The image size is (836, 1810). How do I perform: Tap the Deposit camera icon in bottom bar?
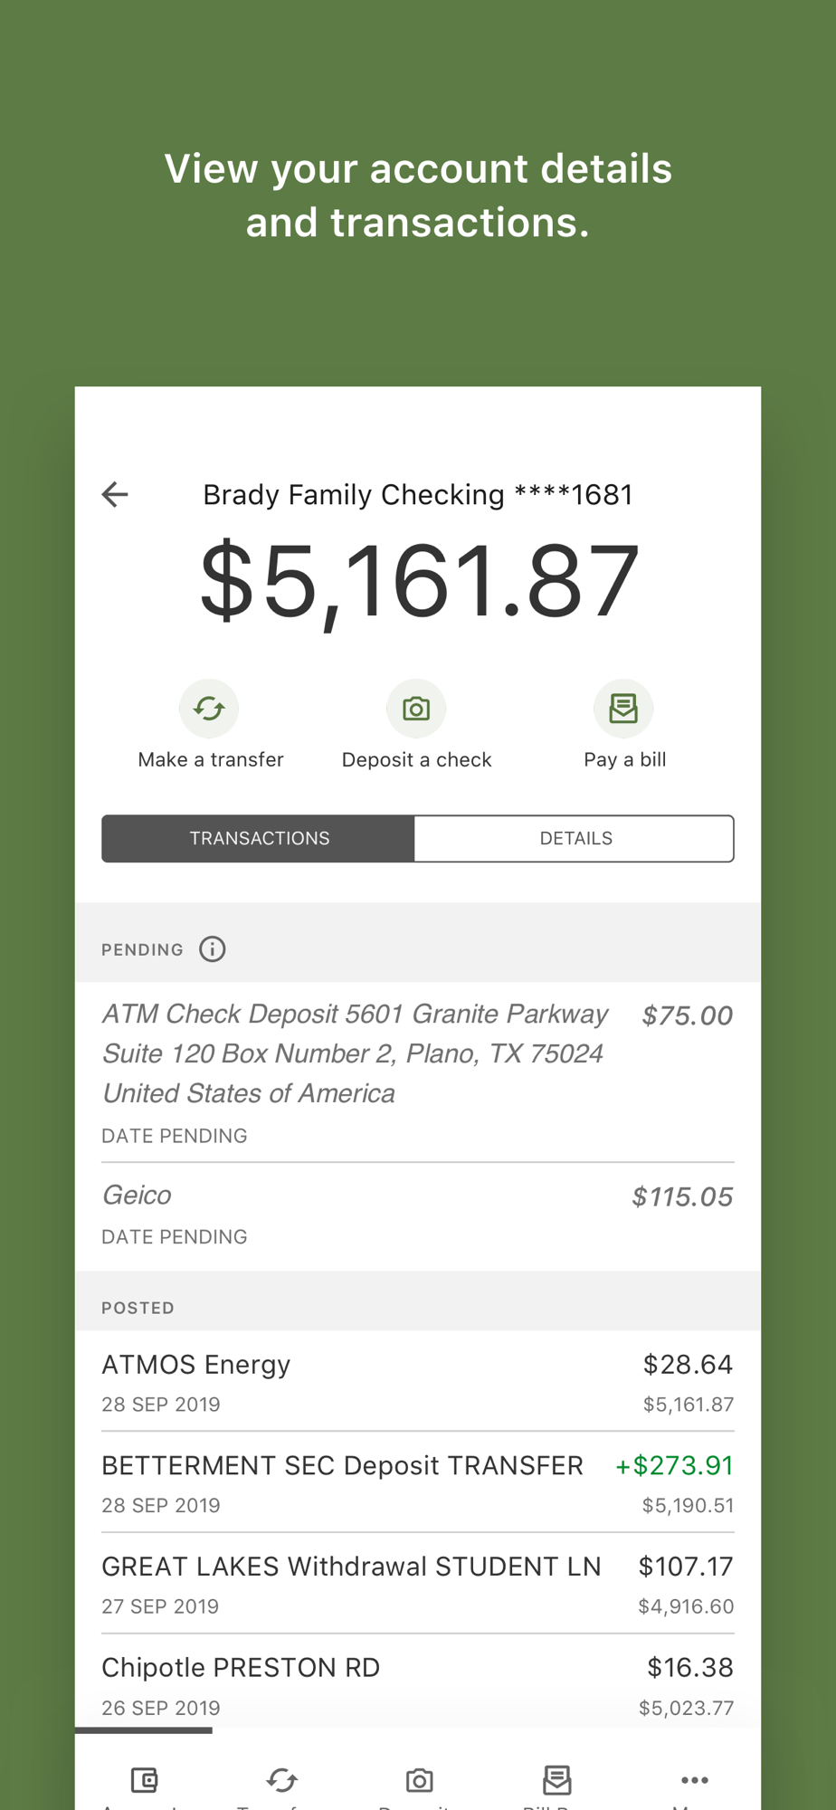tap(419, 1780)
